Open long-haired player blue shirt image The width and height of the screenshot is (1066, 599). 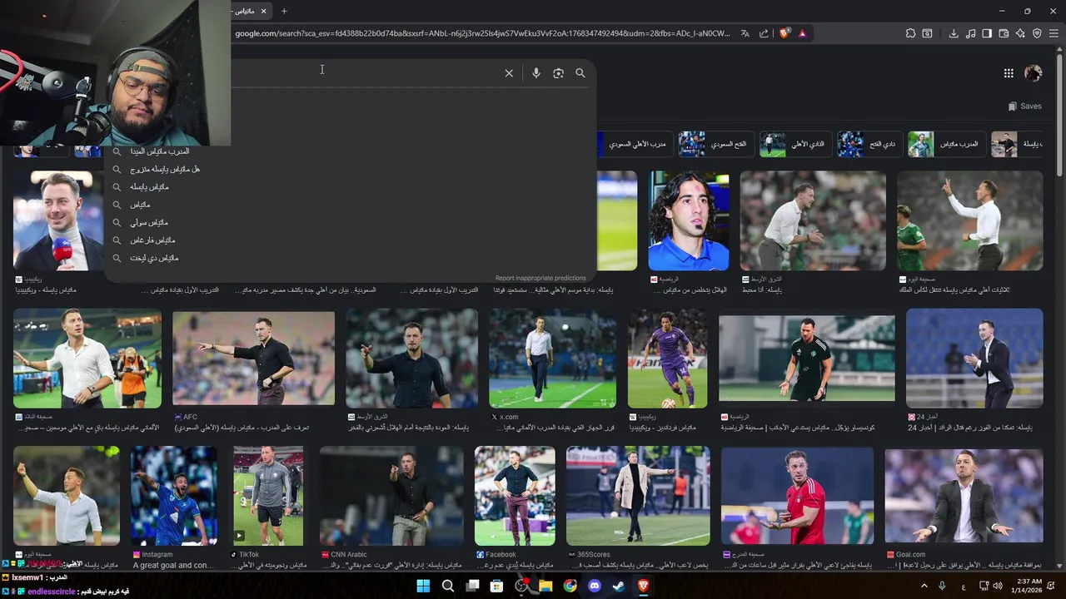(689, 220)
